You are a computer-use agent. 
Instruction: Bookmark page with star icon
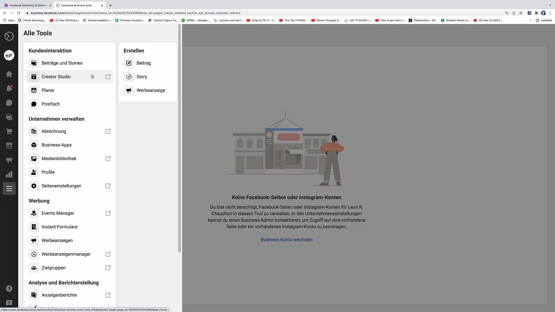click(x=521, y=13)
